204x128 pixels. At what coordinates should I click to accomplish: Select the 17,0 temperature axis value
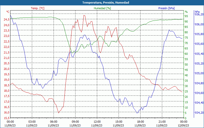coord(7,101)
